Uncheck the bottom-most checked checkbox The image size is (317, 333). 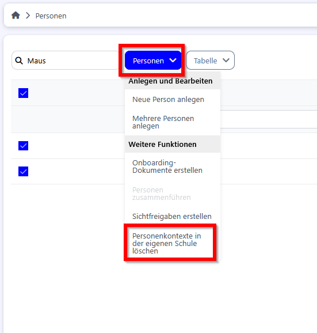click(x=24, y=171)
